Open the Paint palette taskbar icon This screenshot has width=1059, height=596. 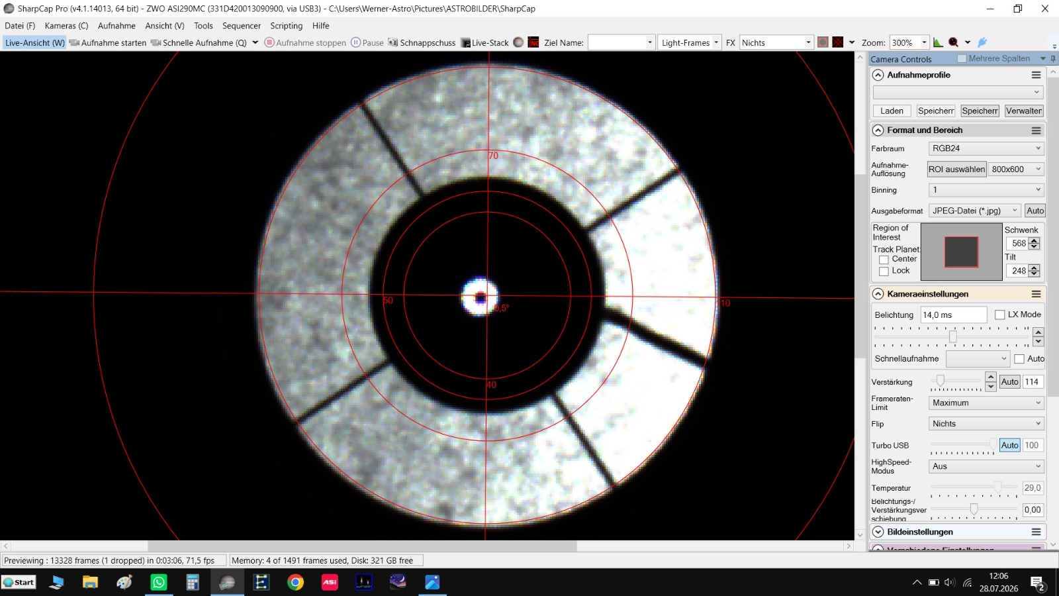(124, 582)
